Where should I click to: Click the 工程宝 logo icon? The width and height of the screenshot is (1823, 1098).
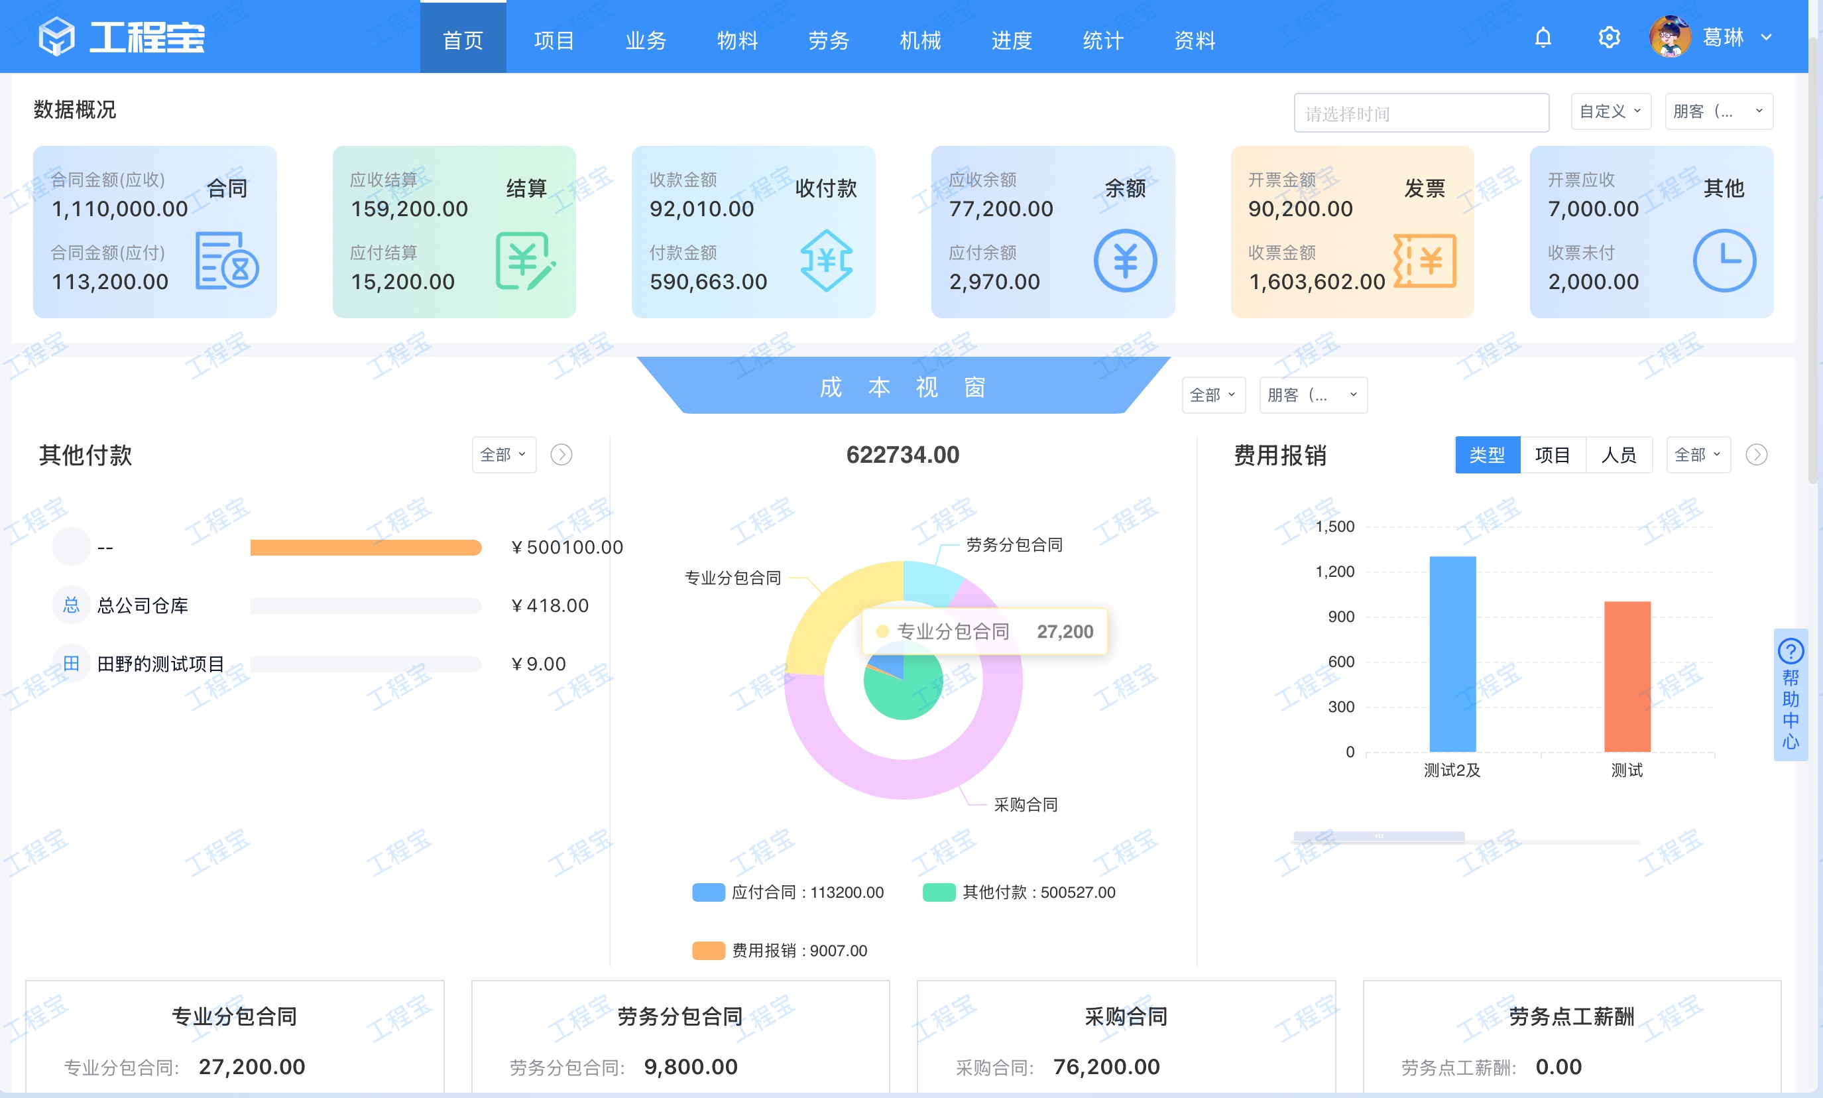pos(56,36)
